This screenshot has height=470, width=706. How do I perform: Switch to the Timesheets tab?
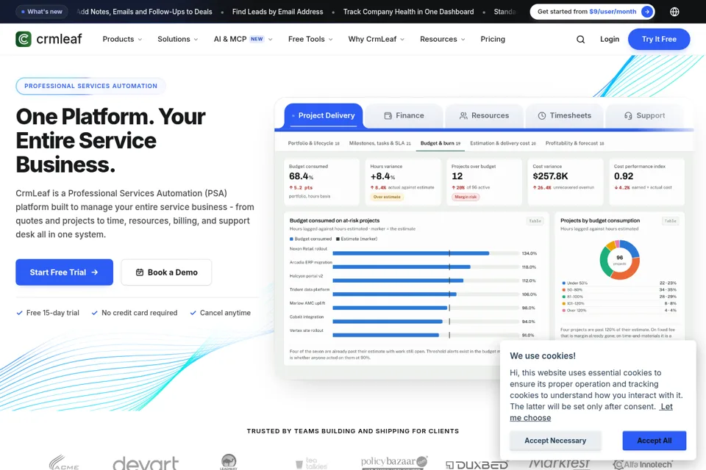565,115
